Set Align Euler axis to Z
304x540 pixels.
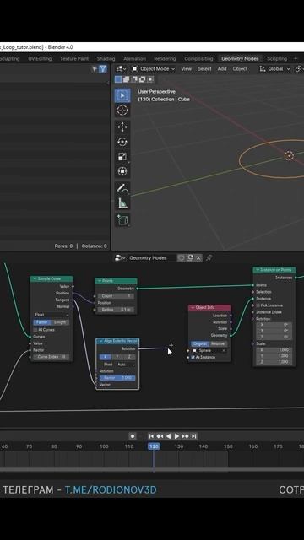(129, 357)
